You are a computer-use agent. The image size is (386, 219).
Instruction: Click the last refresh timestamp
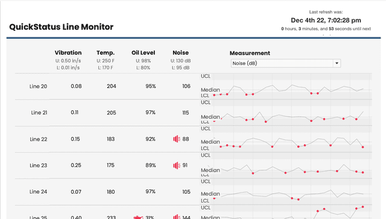coord(326,20)
